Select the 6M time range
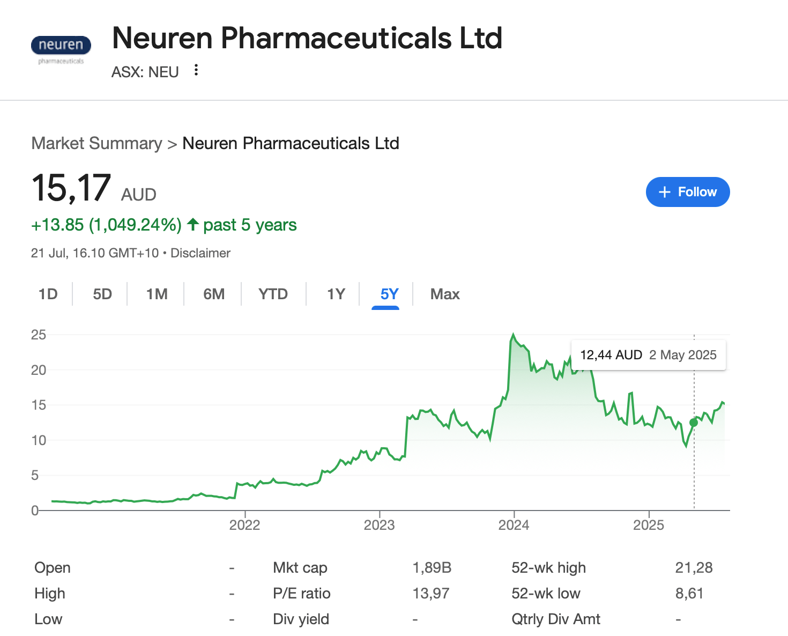This screenshot has height=636, width=788. (214, 294)
